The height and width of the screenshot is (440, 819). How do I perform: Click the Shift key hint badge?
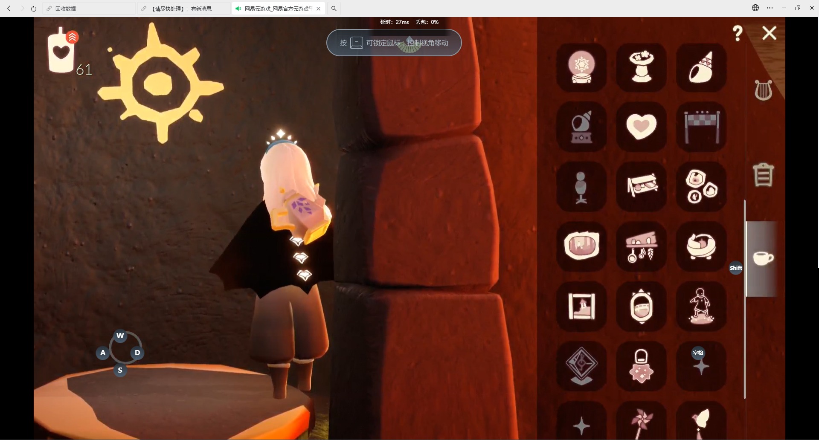[736, 268]
